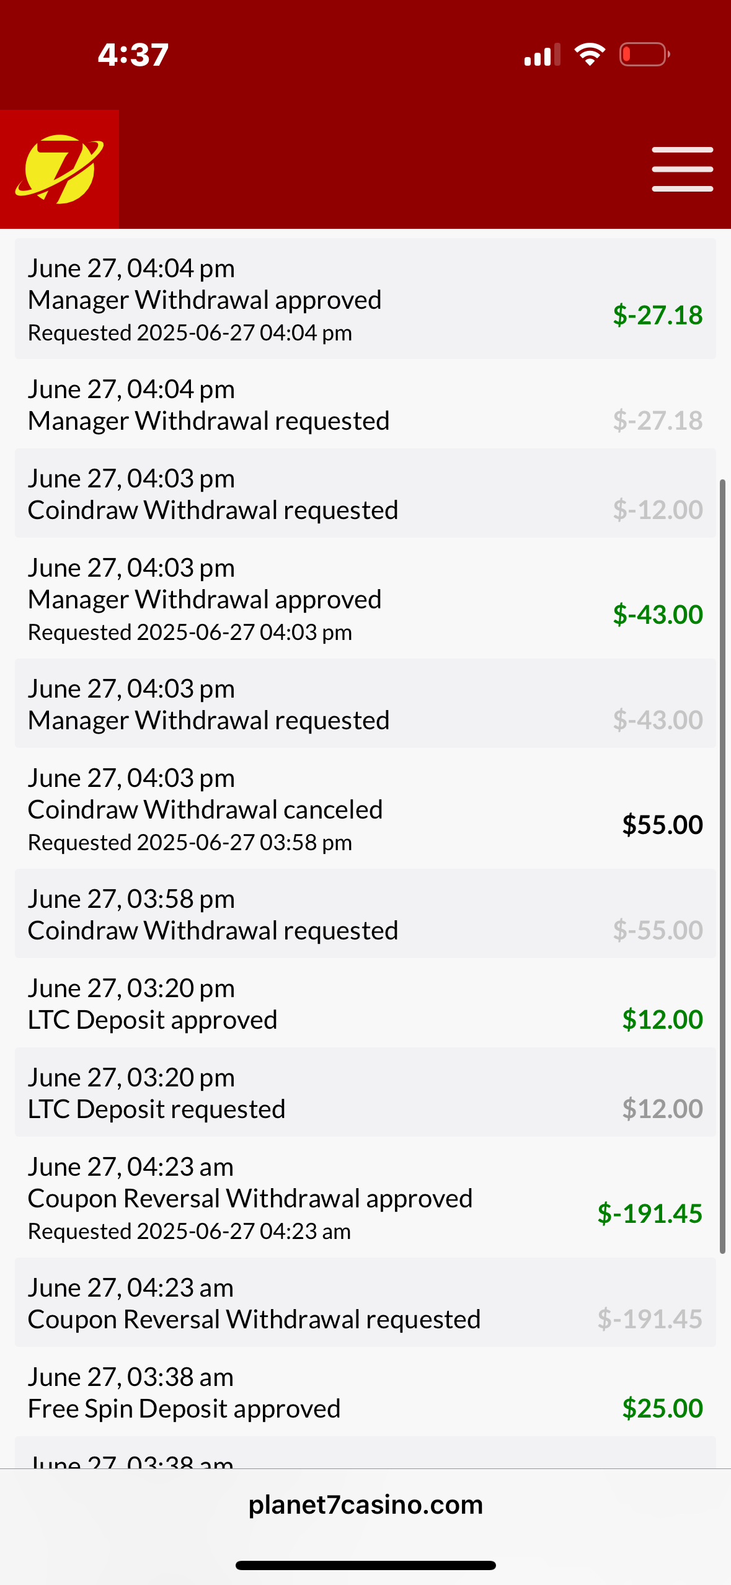This screenshot has height=1585, width=731.
Task: Open Coindraw Withdrawal canceled $55.00 entry
Action: tap(365, 809)
